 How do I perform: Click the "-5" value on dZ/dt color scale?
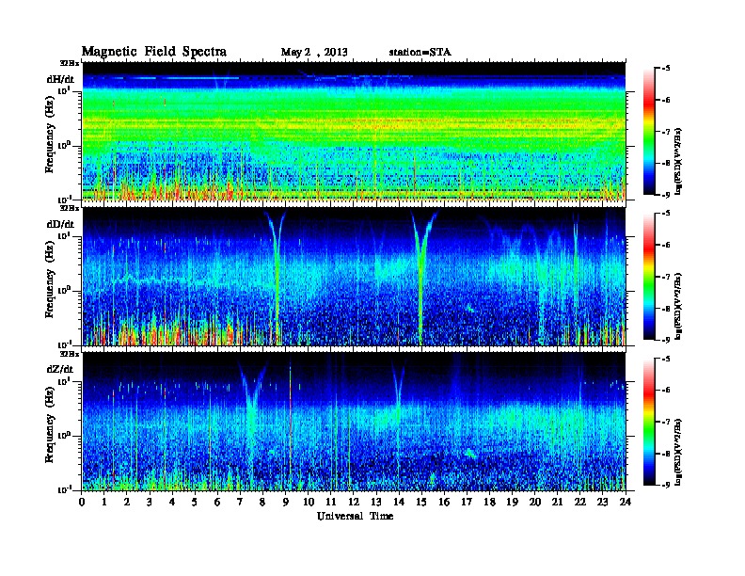pos(666,359)
